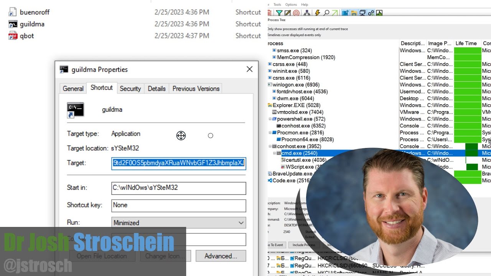Open the Help menu in Procmon

(x=305, y=5)
